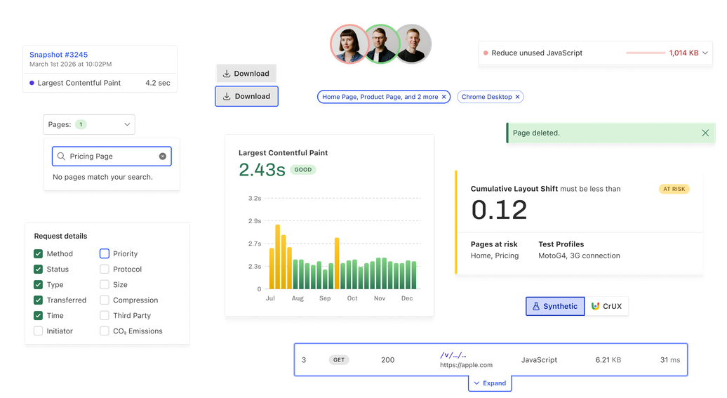The image size is (727, 398).
Task: Click the blue-outlined Download button
Action: (247, 96)
